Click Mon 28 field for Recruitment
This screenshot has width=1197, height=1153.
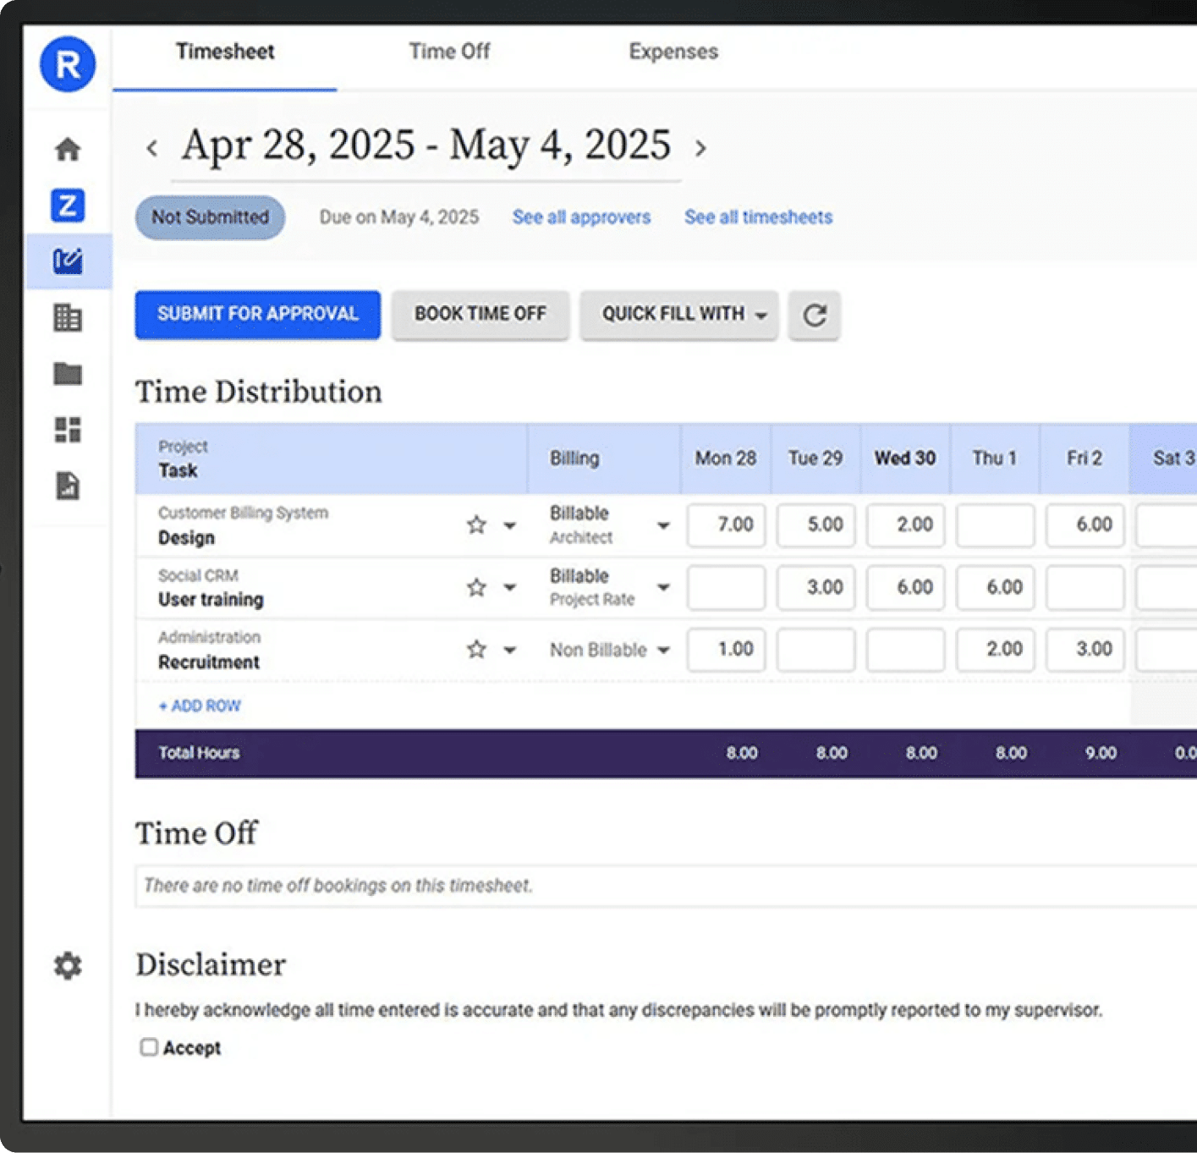click(726, 650)
